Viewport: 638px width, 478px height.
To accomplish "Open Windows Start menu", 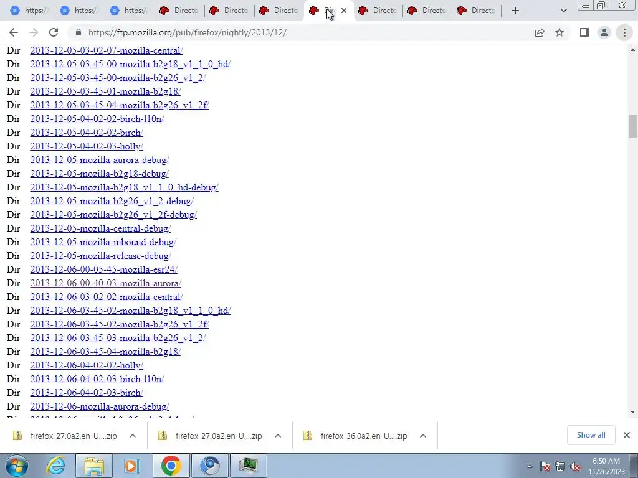I will [16, 466].
